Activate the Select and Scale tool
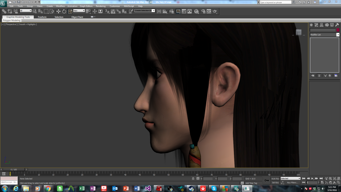341x192 pixels. click(70, 11)
